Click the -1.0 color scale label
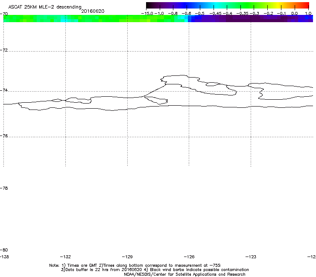 click(x=159, y=14)
